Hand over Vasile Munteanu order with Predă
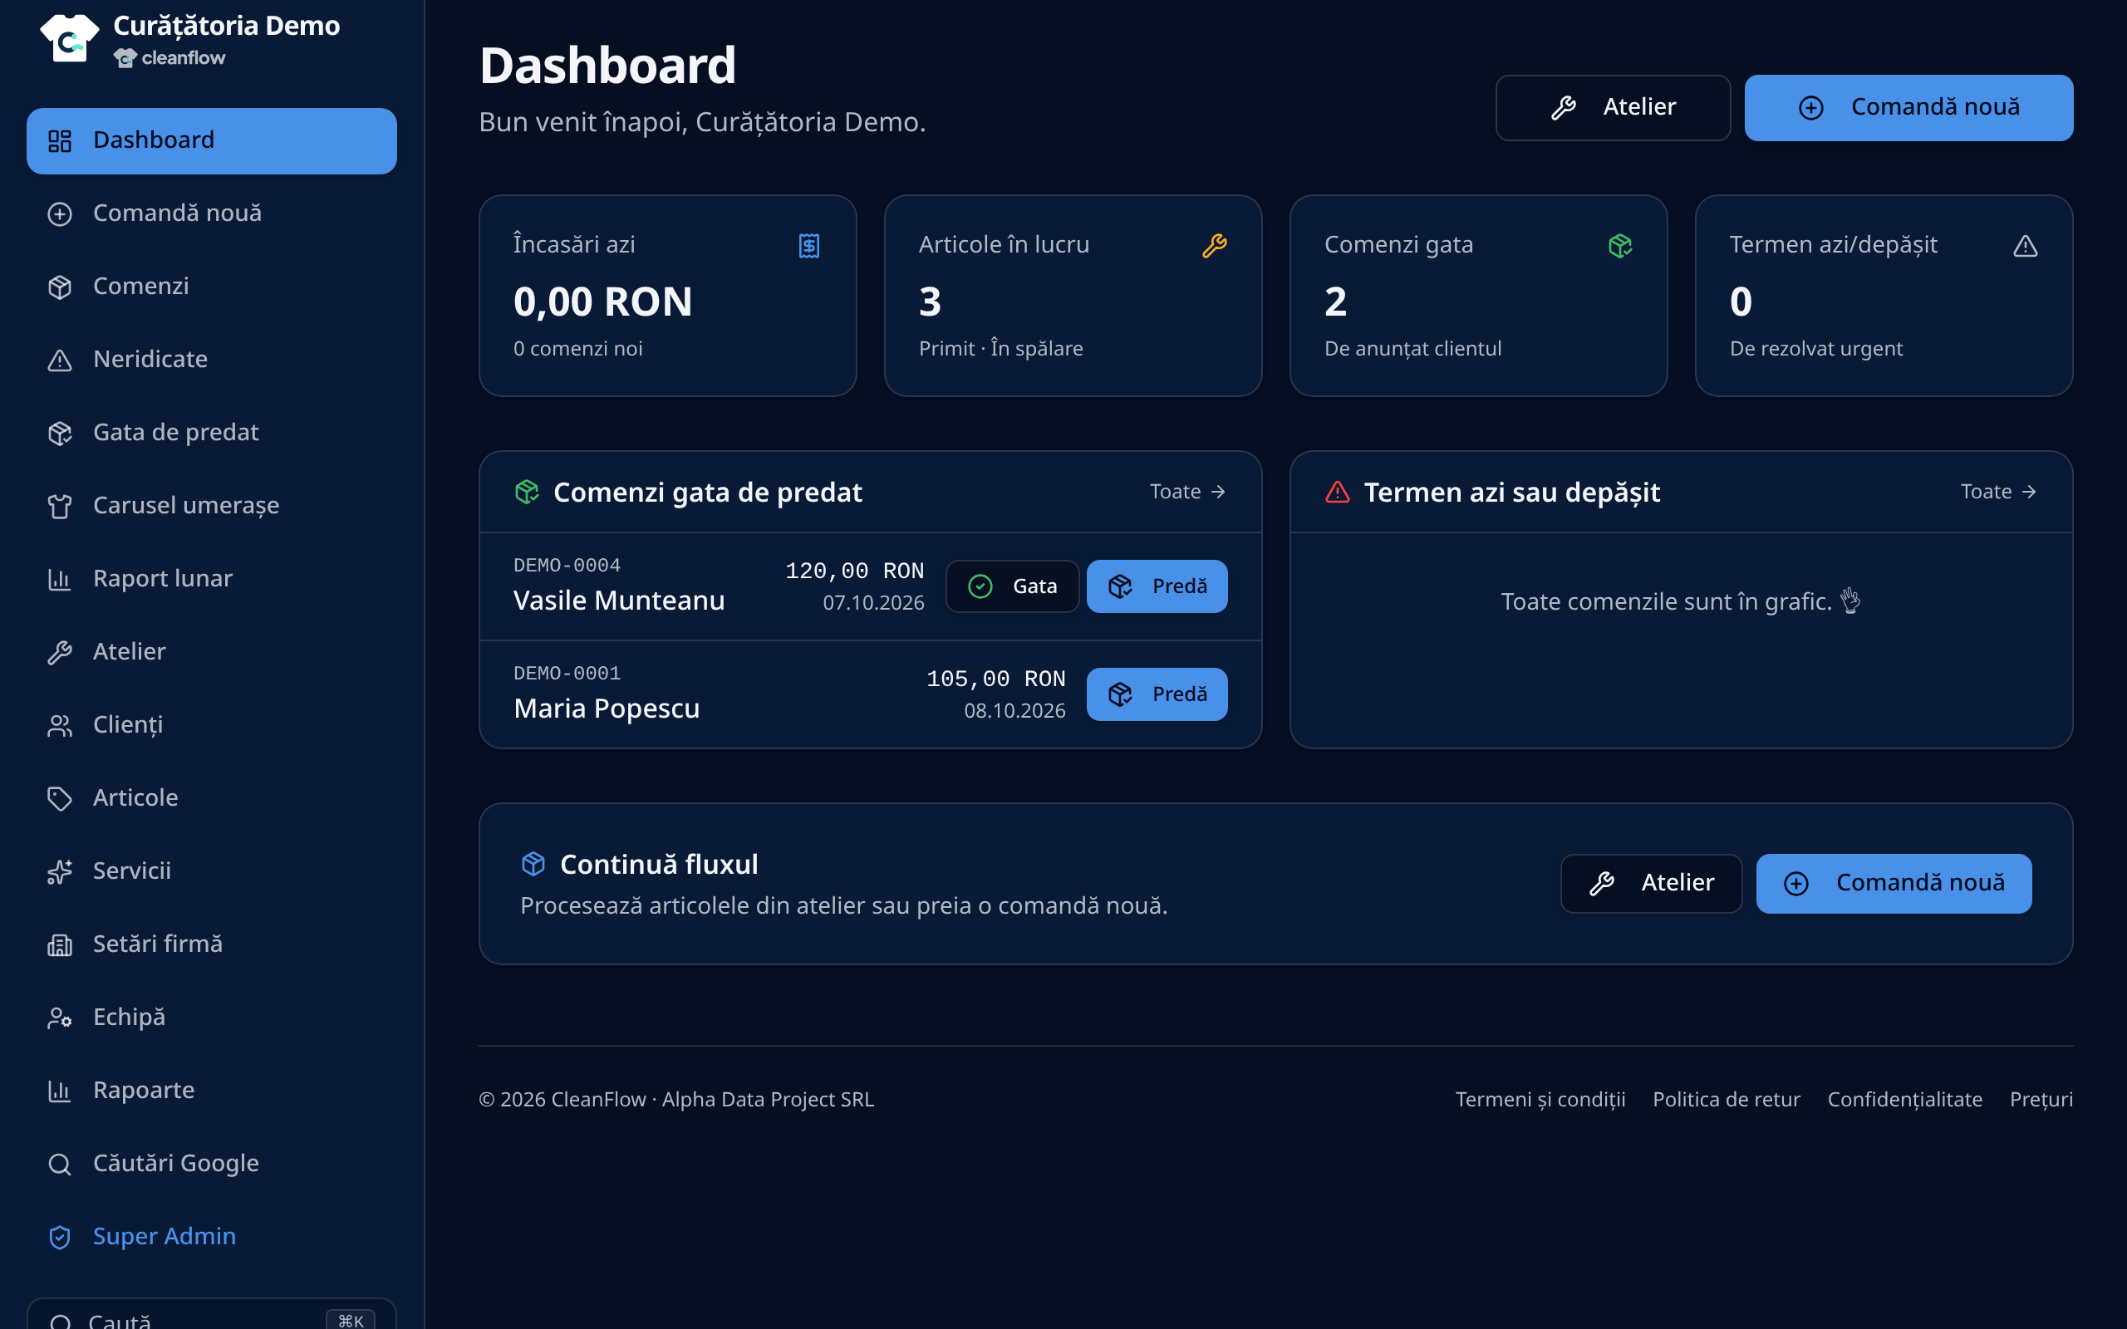Screen dimensions: 2127x1329 1157,586
